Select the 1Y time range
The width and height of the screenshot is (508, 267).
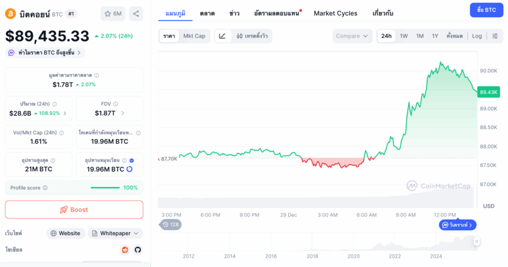tap(435, 36)
